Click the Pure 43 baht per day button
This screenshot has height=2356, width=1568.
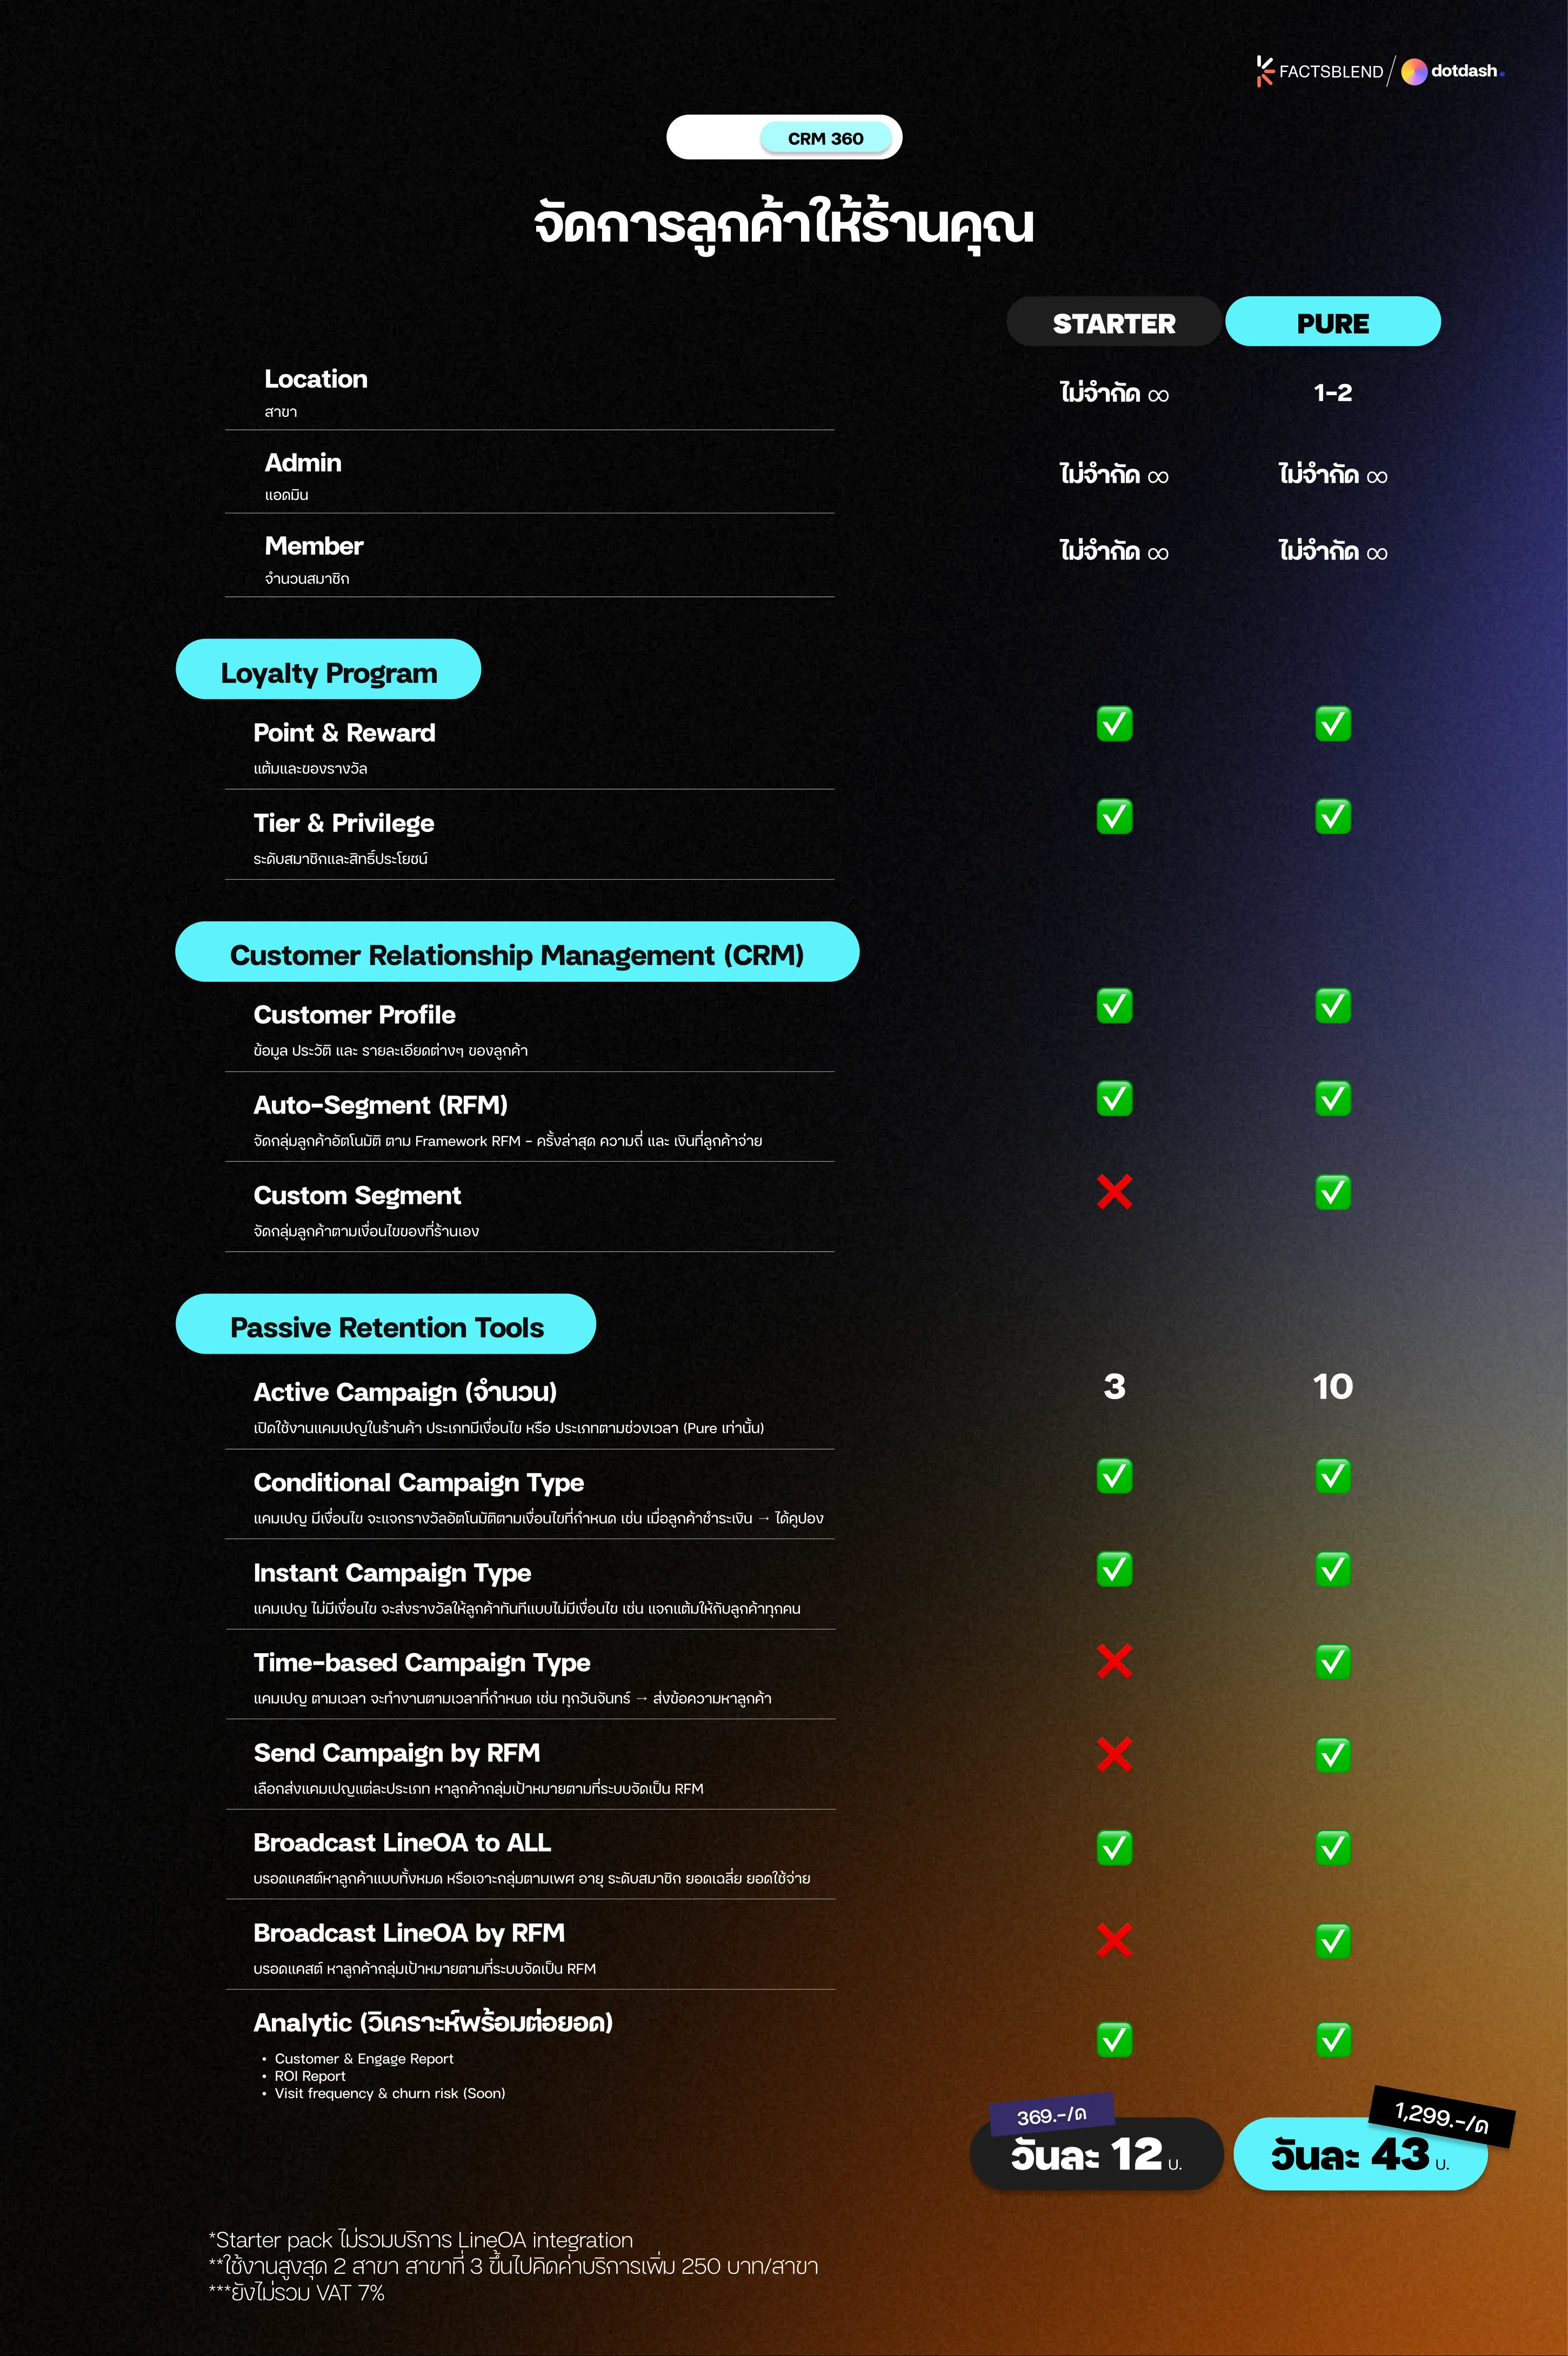1360,2154
